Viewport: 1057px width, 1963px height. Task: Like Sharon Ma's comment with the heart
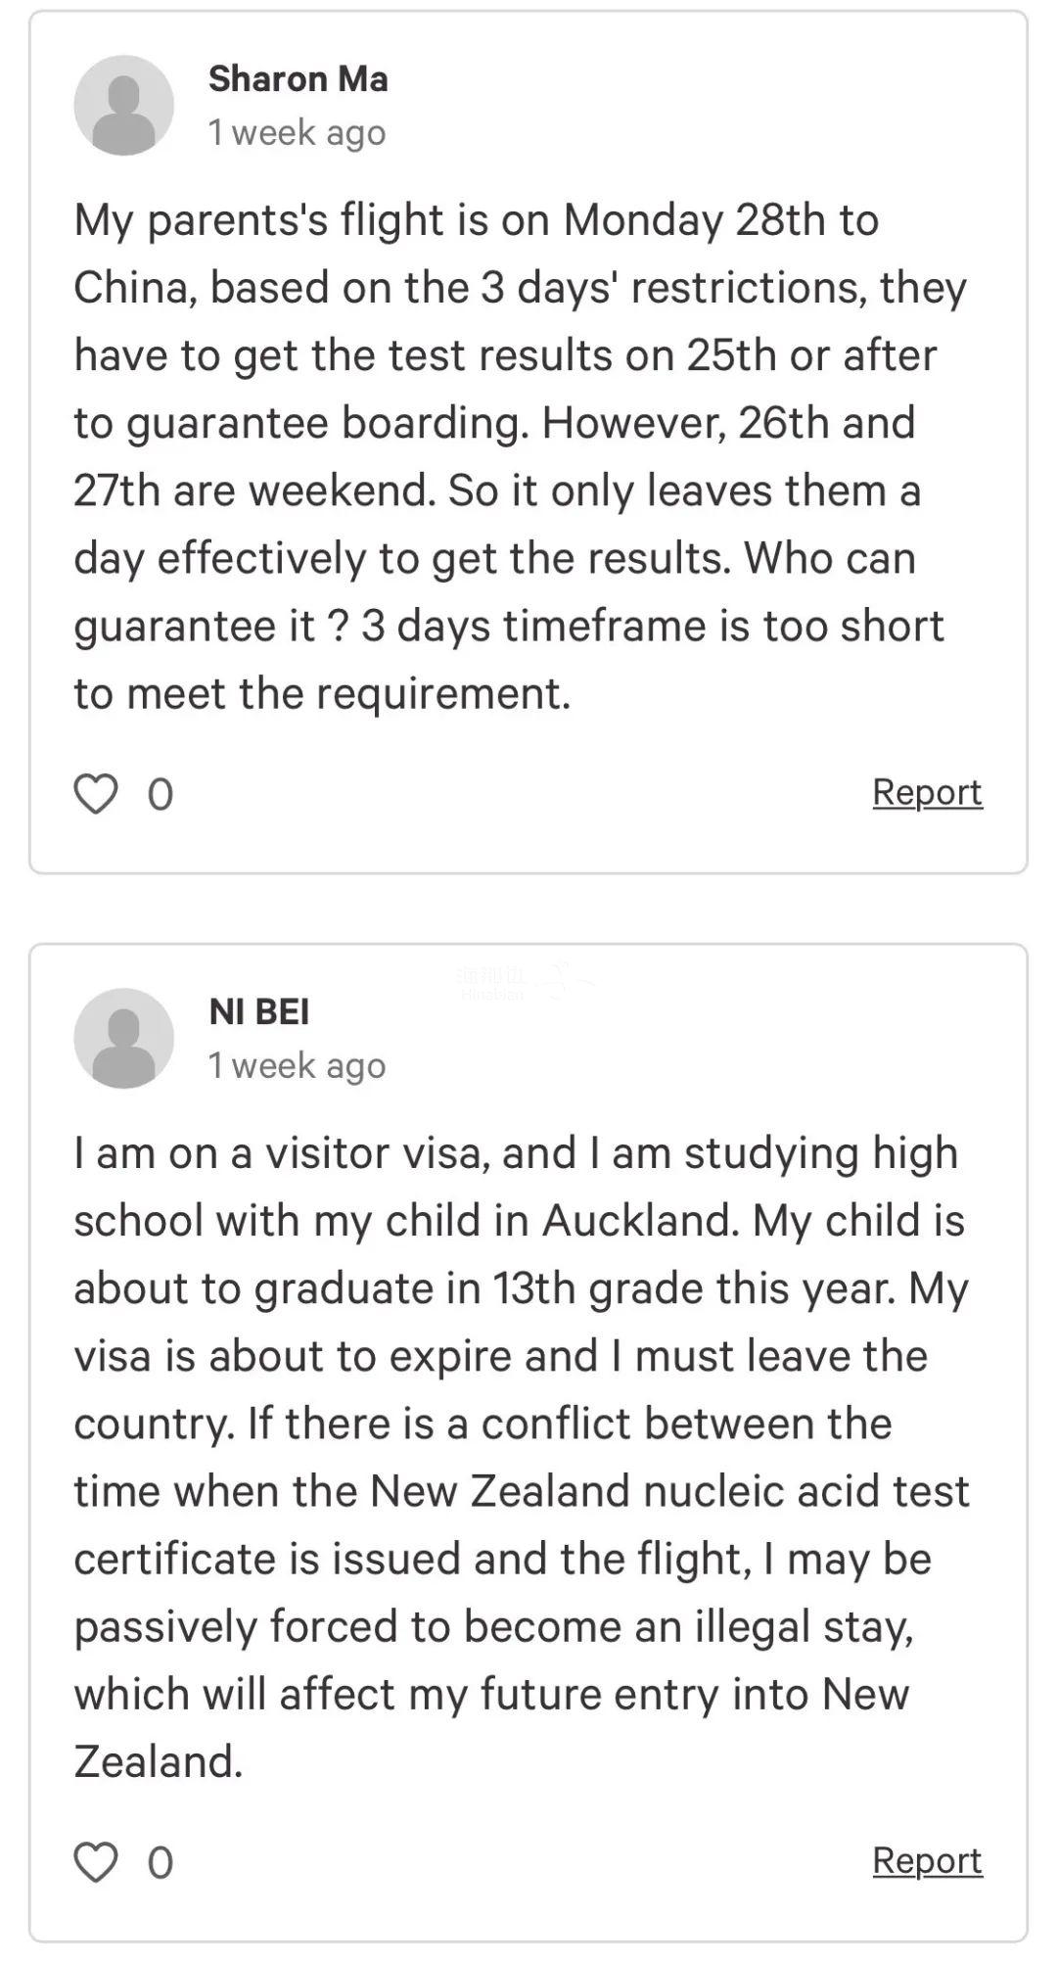(96, 793)
